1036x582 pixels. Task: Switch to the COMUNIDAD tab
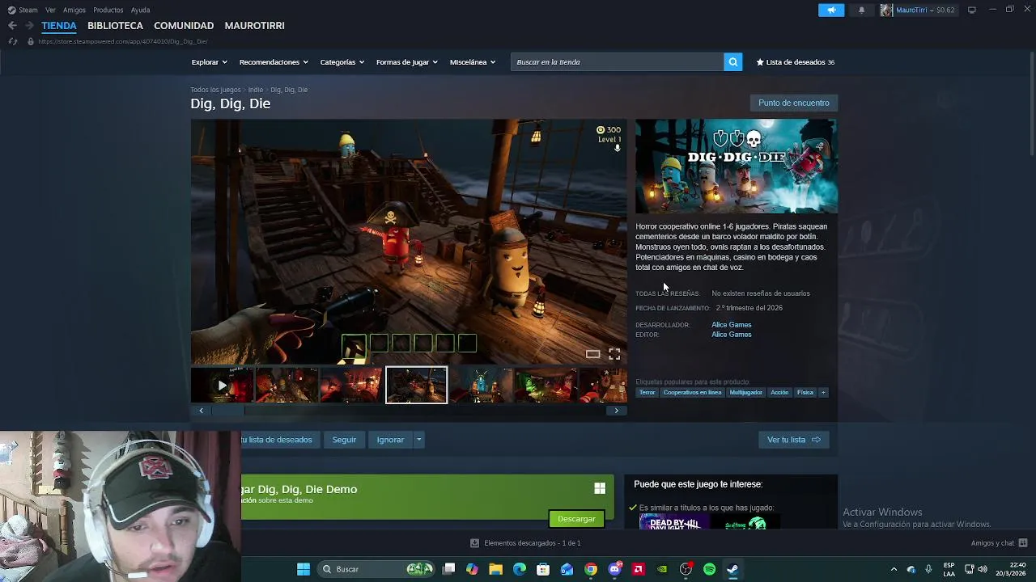tap(184, 26)
